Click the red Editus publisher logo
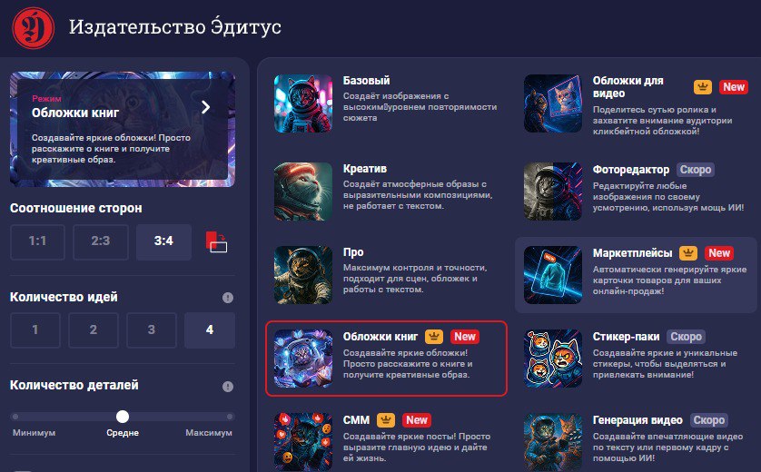The image size is (761, 472). click(x=33, y=27)
